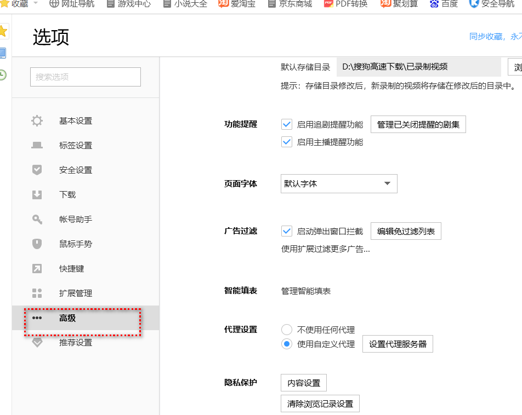Open the 快捷键 settings section
Image resolution: width=522 pixels, height=415 pixels.
pos(72,268)
